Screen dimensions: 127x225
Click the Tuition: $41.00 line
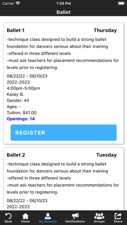[x=22, y=113]
